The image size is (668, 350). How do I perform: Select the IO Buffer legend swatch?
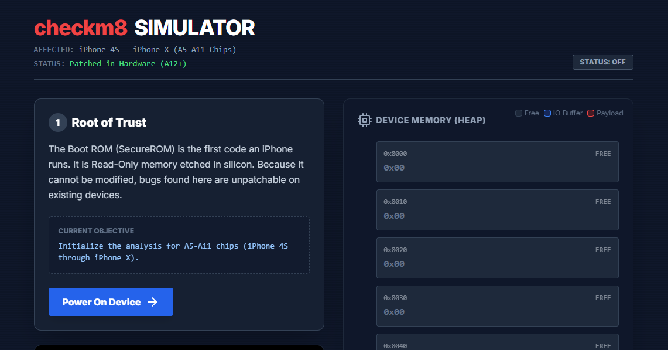(547, 113)
